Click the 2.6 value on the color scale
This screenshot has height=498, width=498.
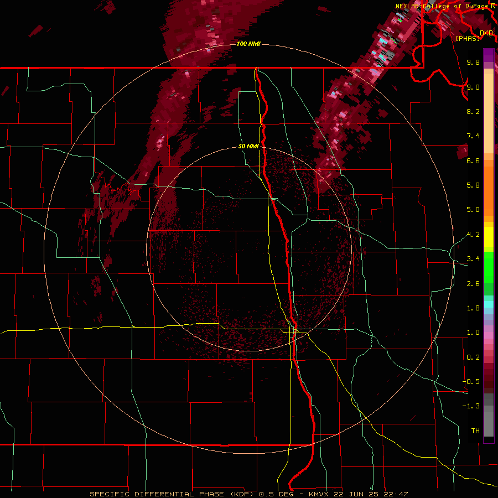tap(473, 284)
